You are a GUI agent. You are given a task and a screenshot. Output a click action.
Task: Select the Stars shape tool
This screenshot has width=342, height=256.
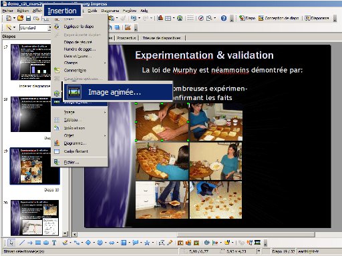point(147,243)
